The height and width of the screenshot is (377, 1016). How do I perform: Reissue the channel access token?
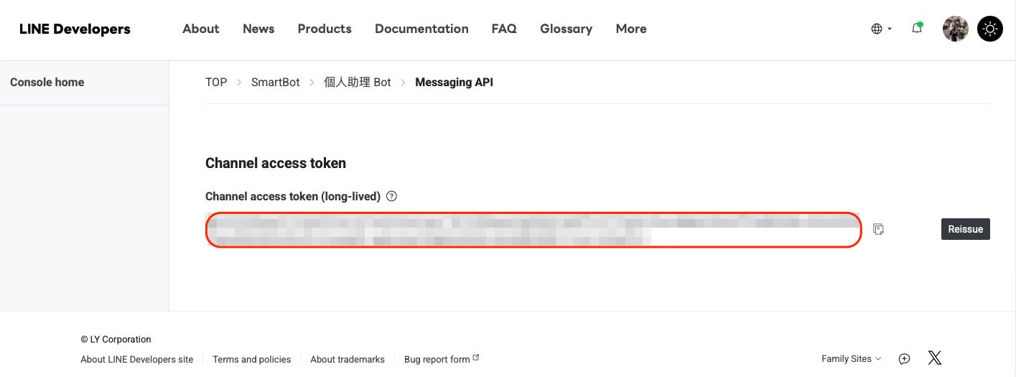coord(965,229)
